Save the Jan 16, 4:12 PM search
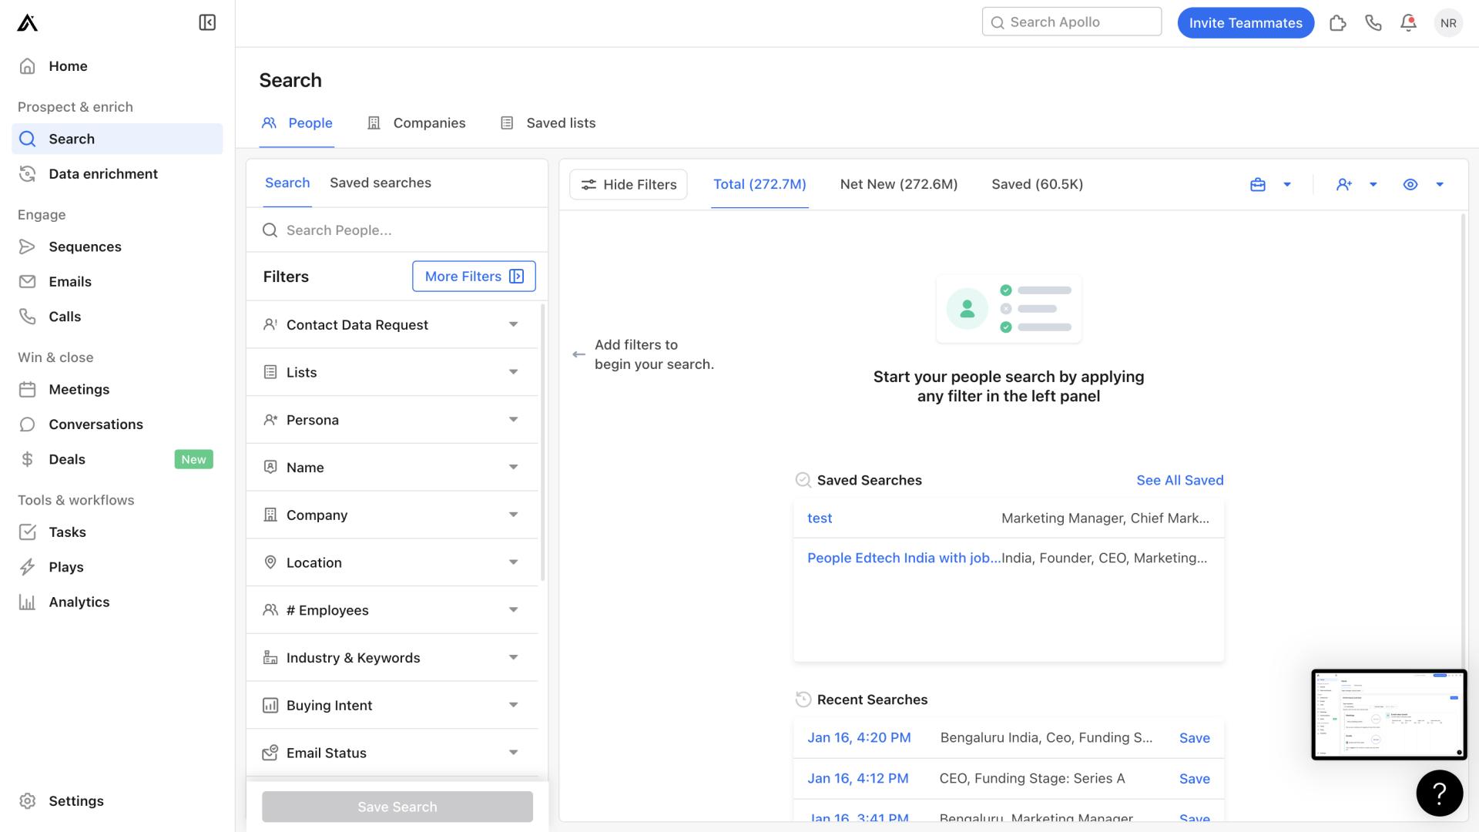1479x832 pixels. 1194,779
